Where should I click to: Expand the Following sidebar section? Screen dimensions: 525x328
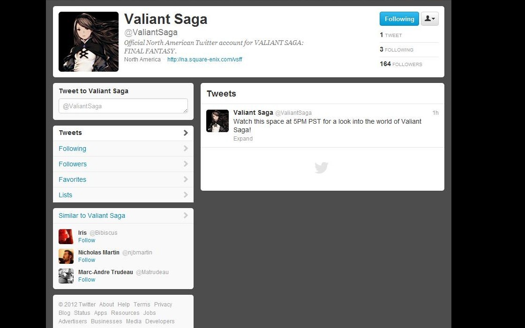[x=72, y=149]
